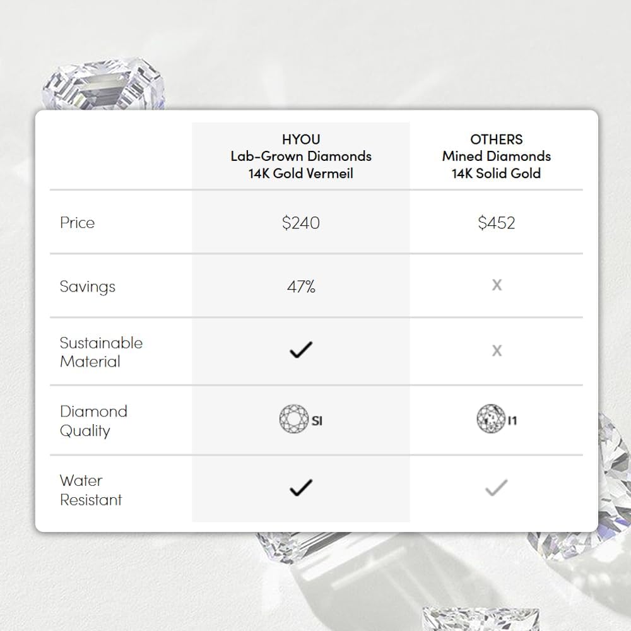Image resolution: width=631 pixels, height=631 pixels.
Task: Click the X in the Savings row
Action: [x=497, y=285]
